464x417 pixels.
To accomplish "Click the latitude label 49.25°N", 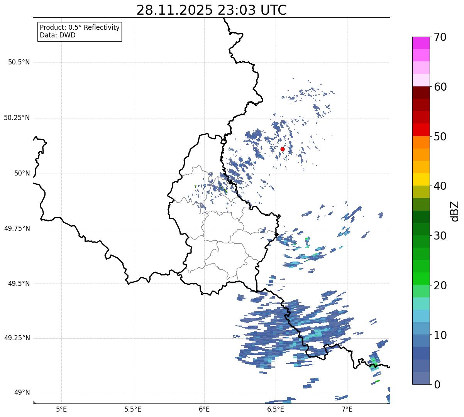I will [17, 338].
